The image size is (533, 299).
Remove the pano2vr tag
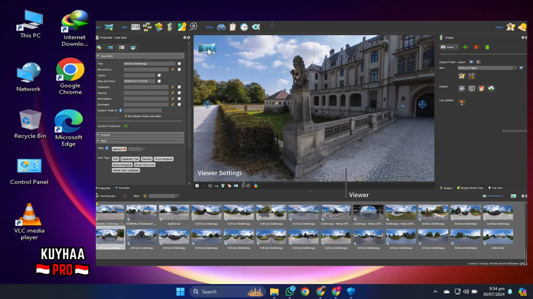click(x=124, y=149)
